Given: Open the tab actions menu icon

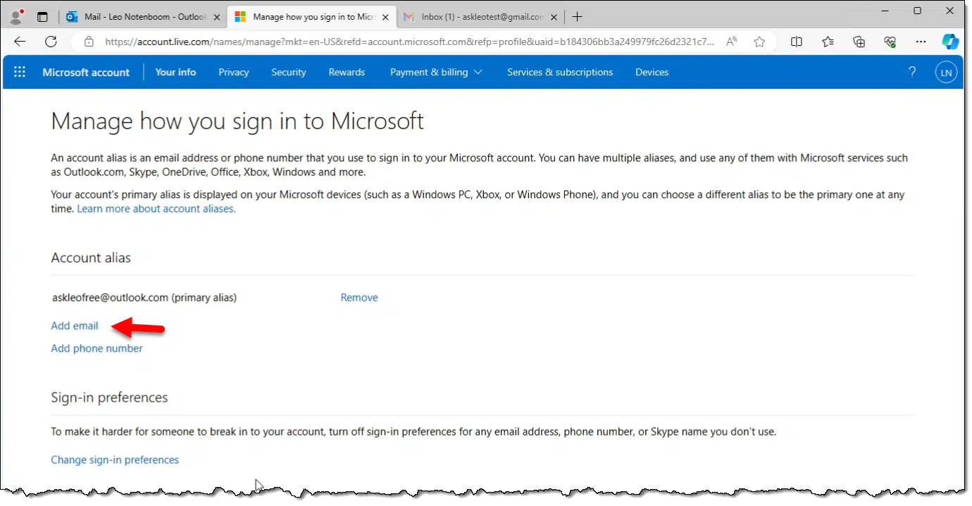Looking at the screenshot, I should click(x=42, y=17).
